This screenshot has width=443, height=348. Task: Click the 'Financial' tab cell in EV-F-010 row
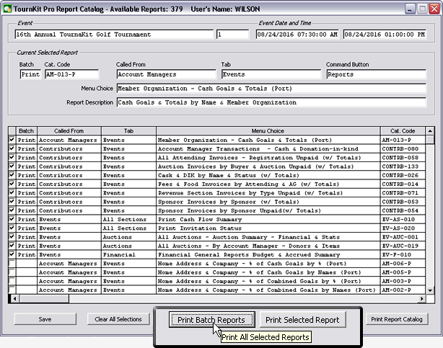(x=128, y=254)
